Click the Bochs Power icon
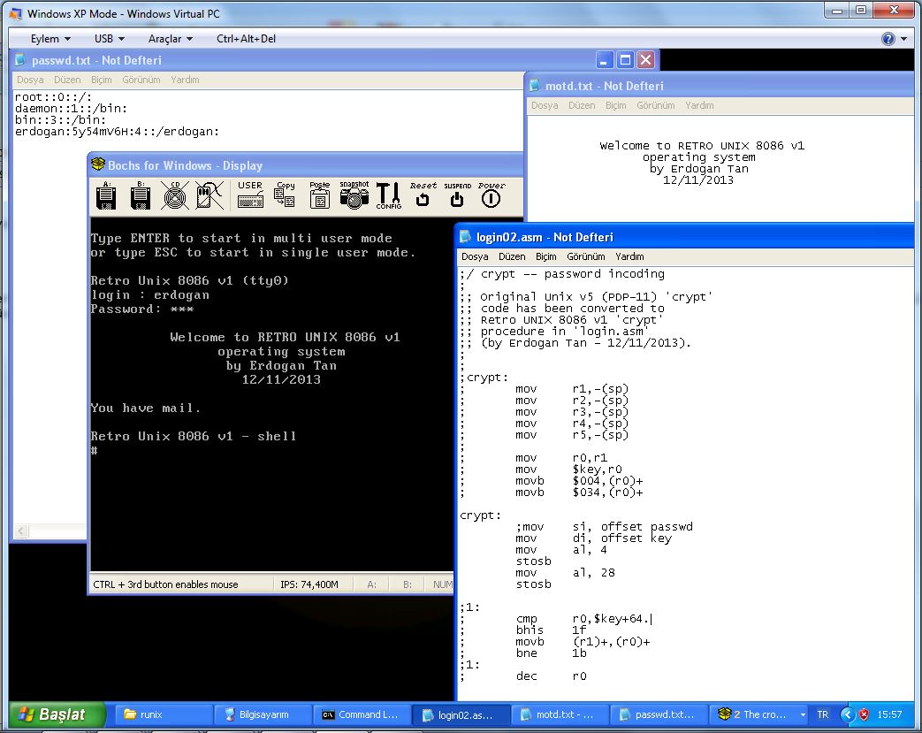 click(491, 195)
